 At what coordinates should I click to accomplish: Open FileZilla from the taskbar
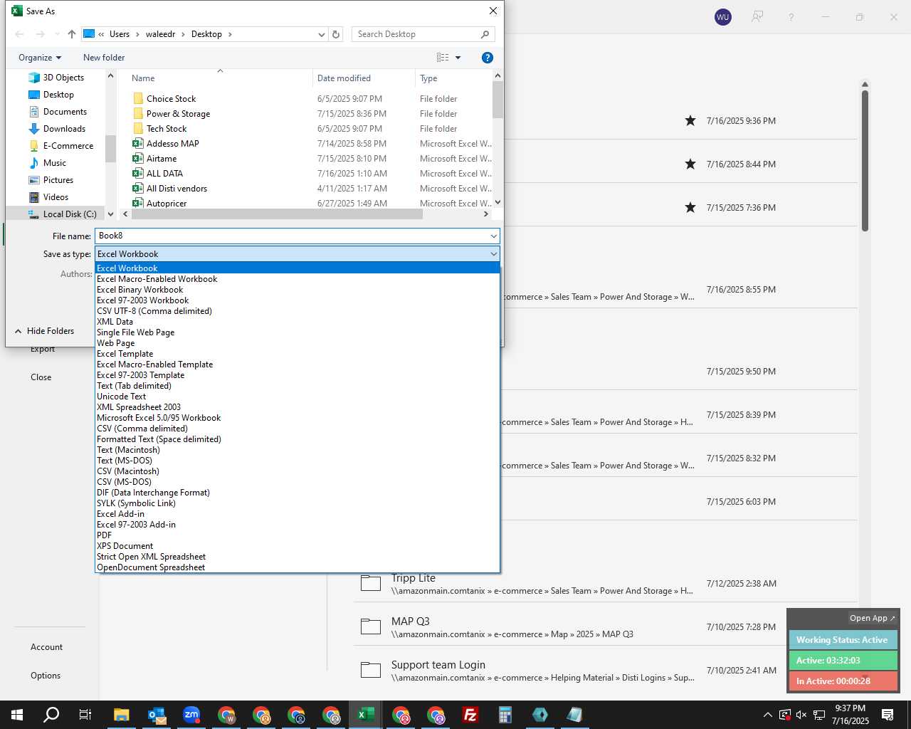point(470,715)
